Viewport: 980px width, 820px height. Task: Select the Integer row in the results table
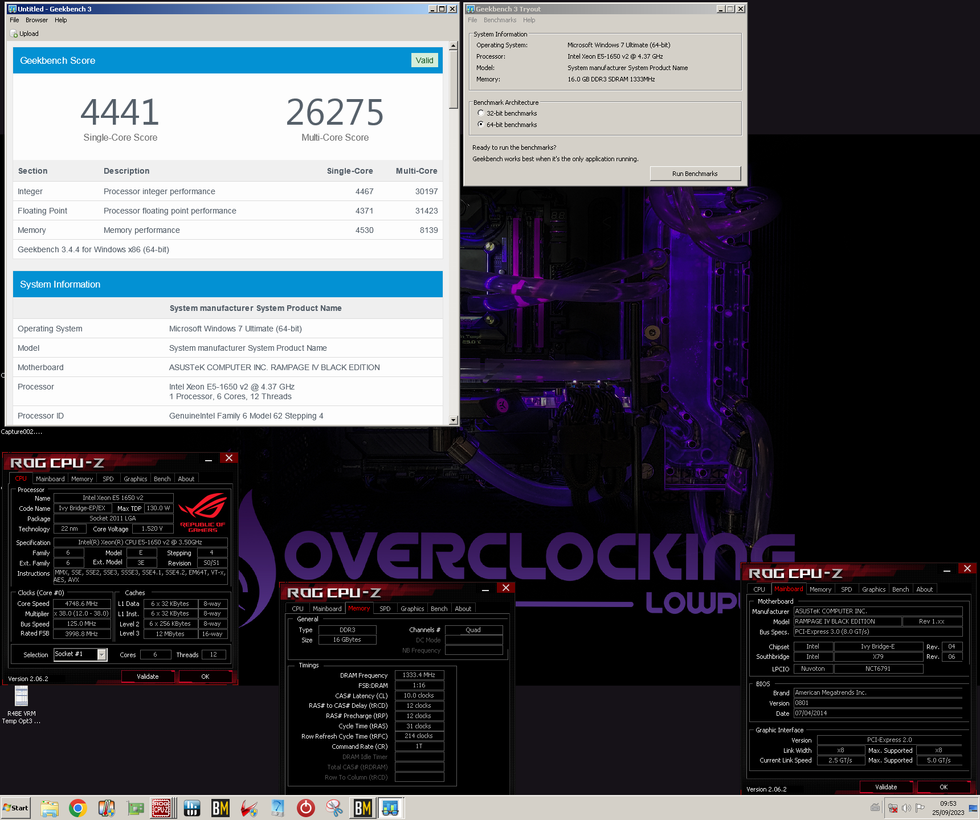[228, 191]
